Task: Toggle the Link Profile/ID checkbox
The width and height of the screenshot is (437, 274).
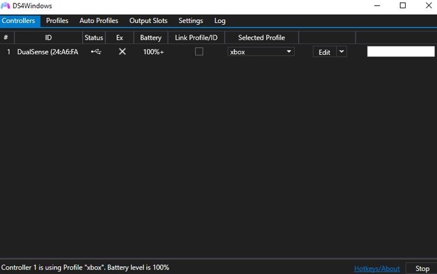Action: [x=199, y=52]
